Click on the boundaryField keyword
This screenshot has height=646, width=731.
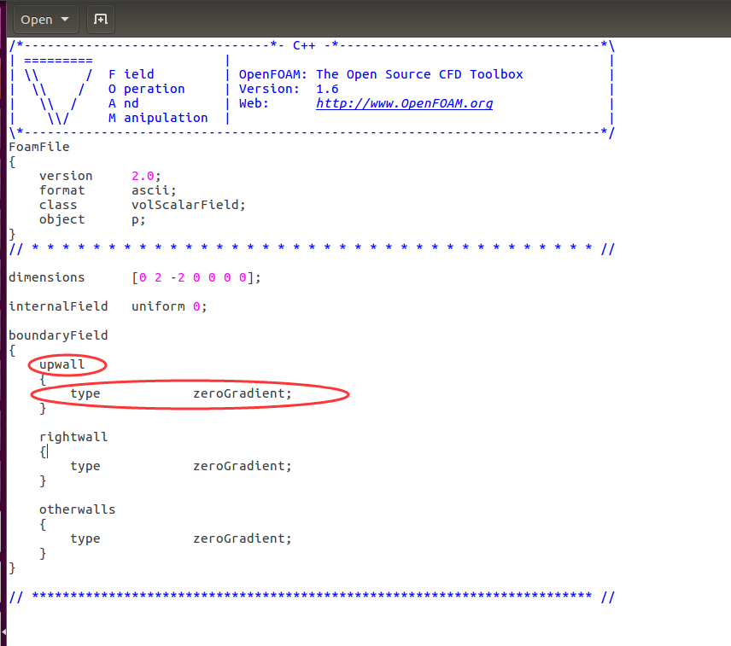pos(58,335)
